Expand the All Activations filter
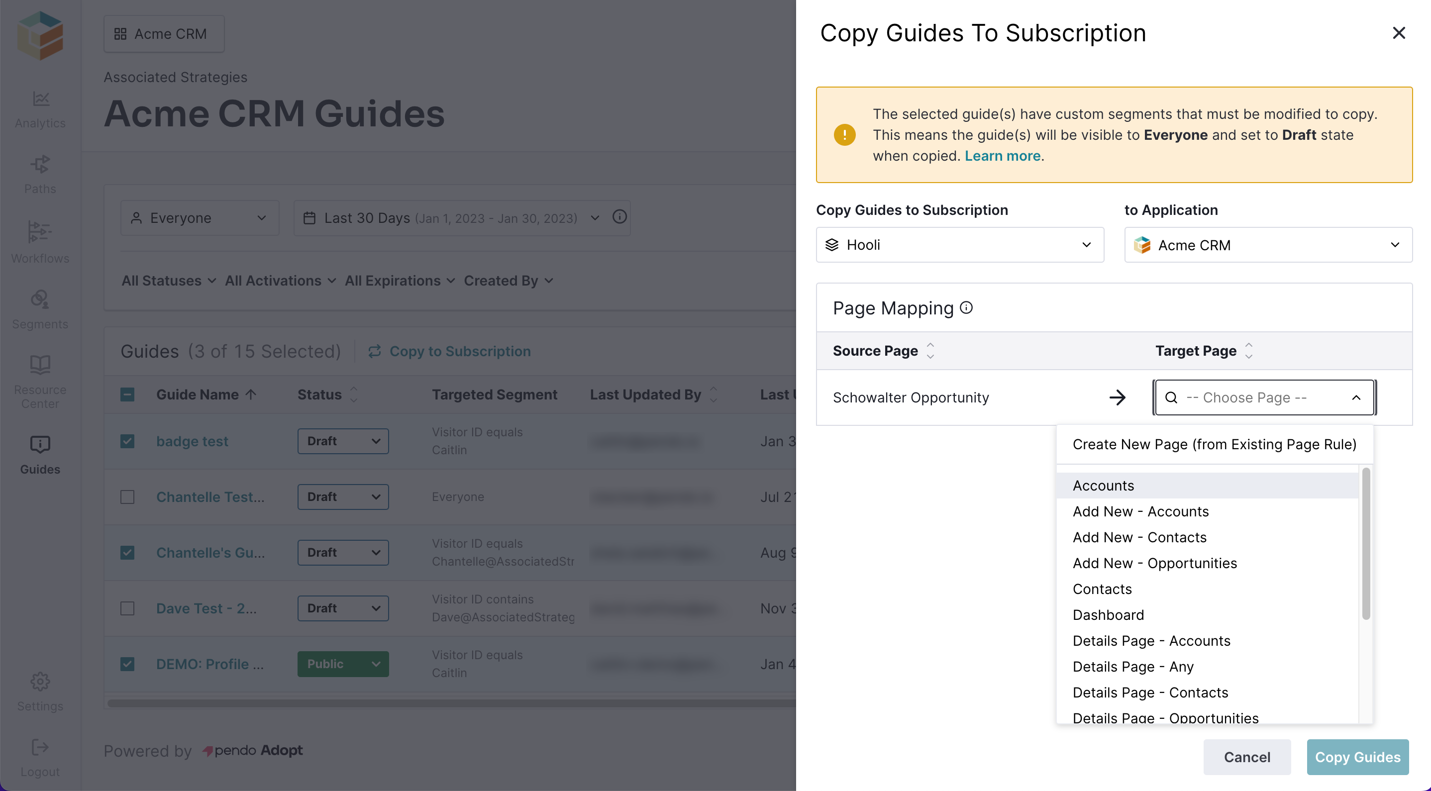 pos(281,281)
